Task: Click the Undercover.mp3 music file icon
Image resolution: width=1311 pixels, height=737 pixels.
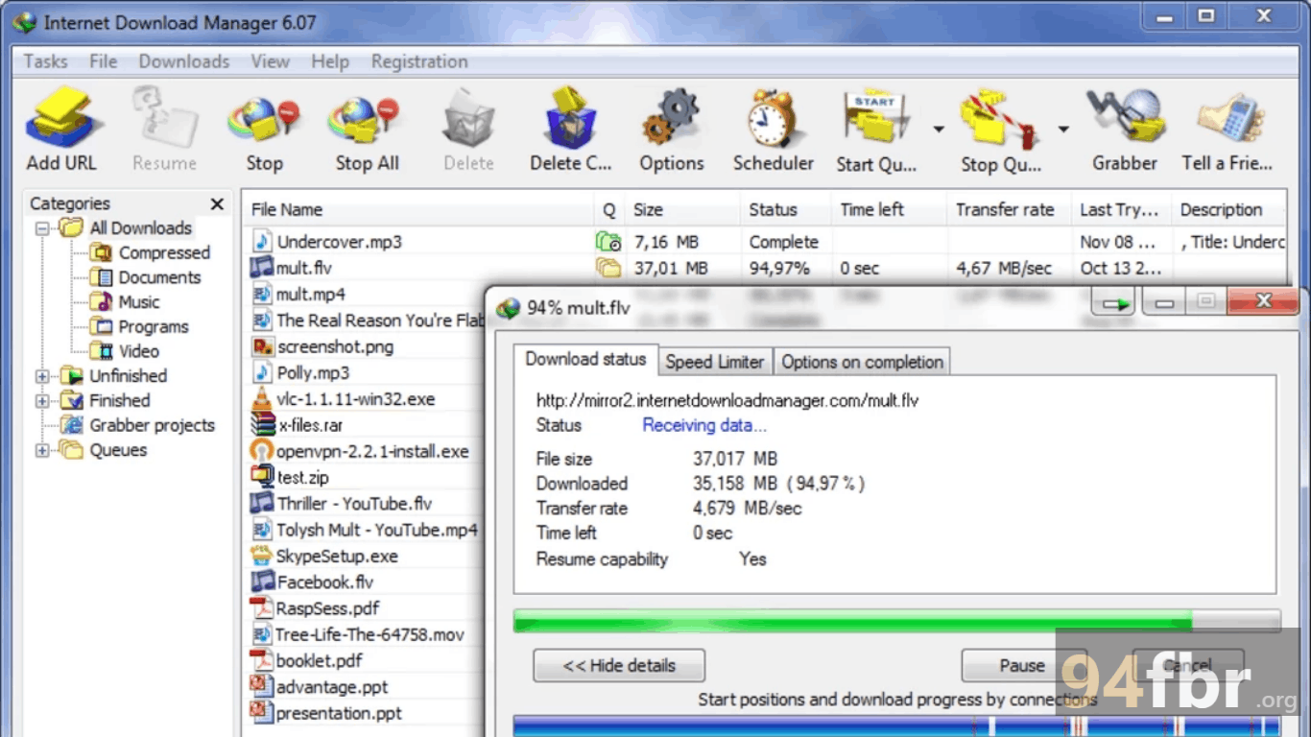Action: tap(262, 242)
